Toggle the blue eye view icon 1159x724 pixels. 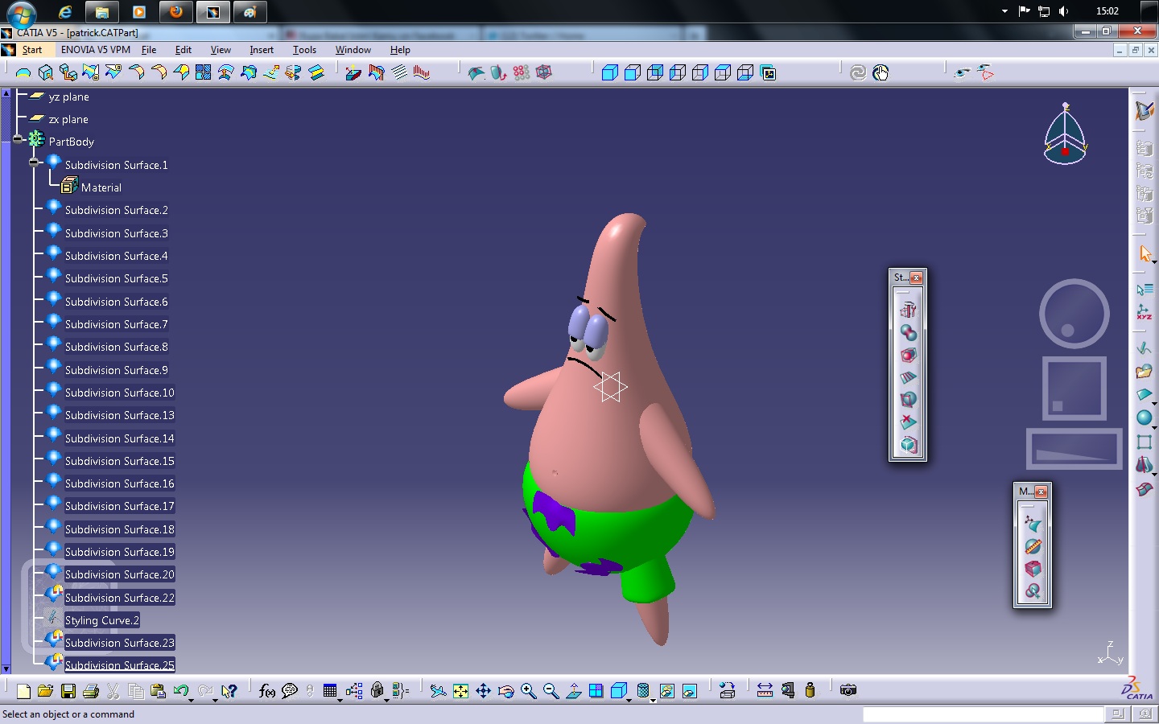coord(962,73)
